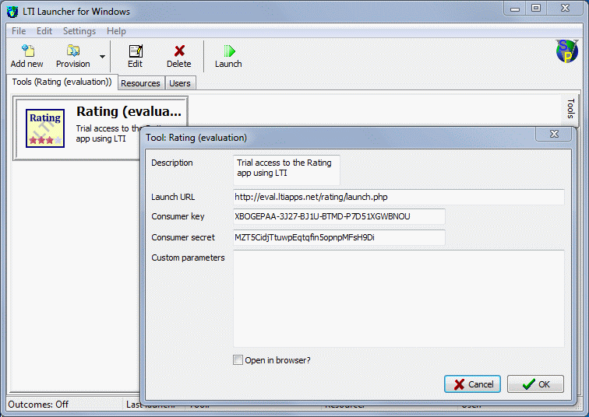
Task: Click the red Delete icon
Action: (x=179, y=51)
